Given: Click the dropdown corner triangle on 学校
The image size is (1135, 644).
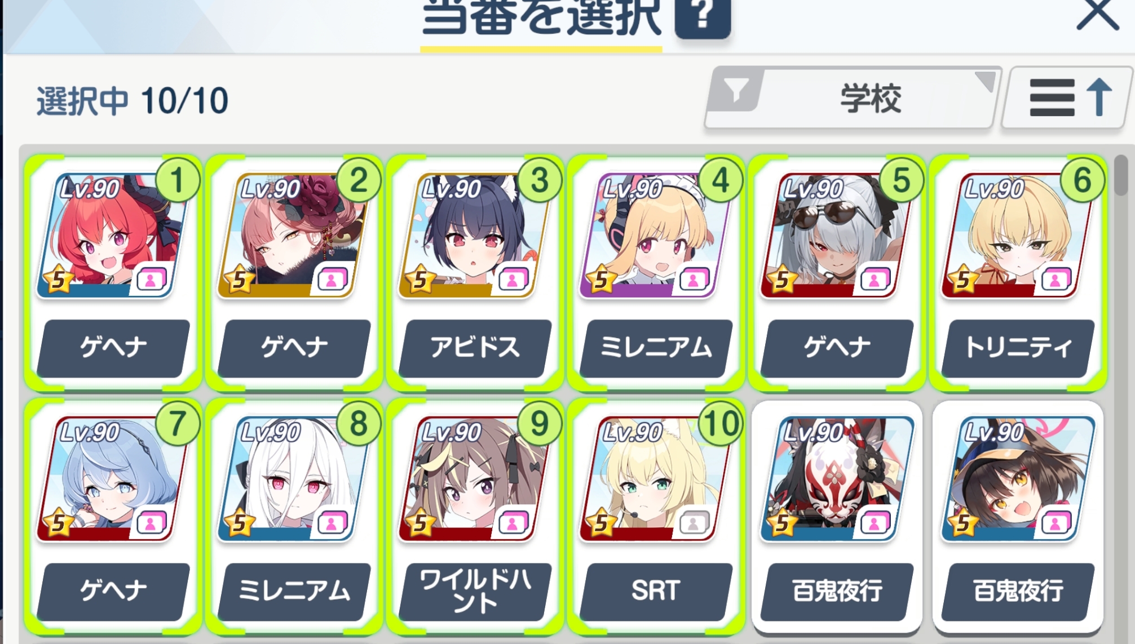Looking at the screenshot, I should tap(986, 81).
